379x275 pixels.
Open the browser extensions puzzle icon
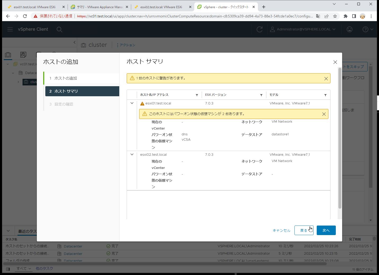(x=345, y=16)
